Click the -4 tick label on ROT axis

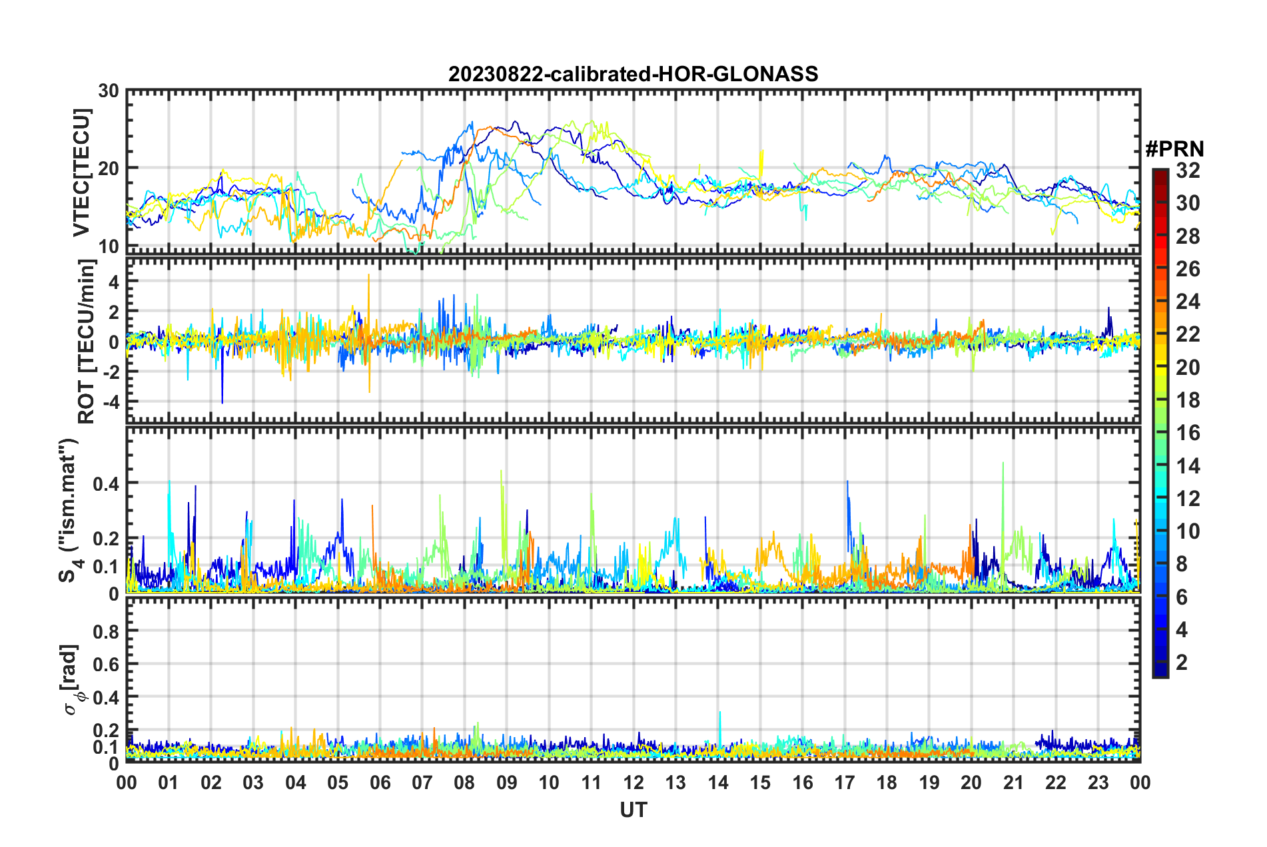pos(111,402)
